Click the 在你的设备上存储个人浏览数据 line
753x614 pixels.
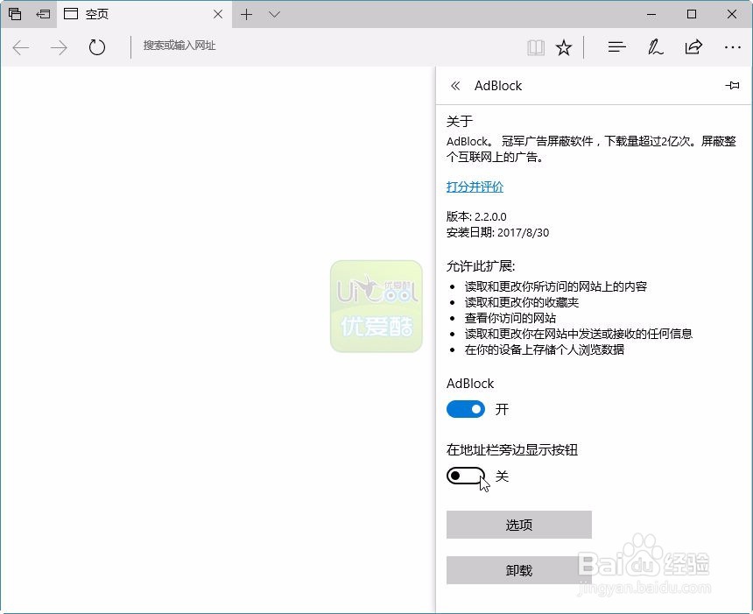(x=545, y=349)
